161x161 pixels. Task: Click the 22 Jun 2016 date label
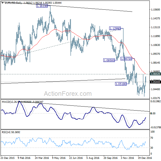[76, 158]
